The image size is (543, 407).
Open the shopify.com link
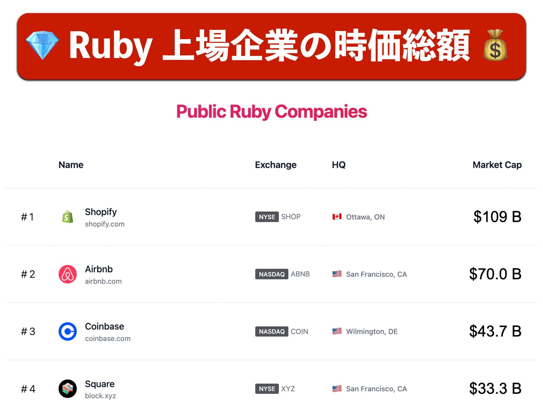coord(105,224)
